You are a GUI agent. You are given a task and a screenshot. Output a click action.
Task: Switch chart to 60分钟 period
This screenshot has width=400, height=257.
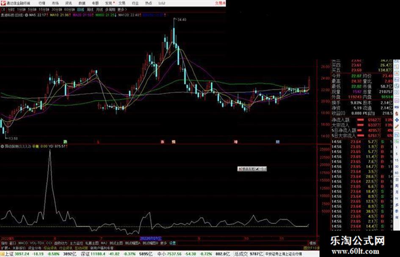(69, 9)
